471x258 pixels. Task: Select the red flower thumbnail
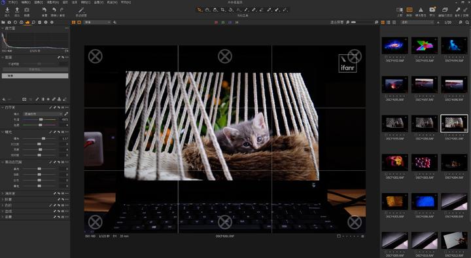coord(394,162)
